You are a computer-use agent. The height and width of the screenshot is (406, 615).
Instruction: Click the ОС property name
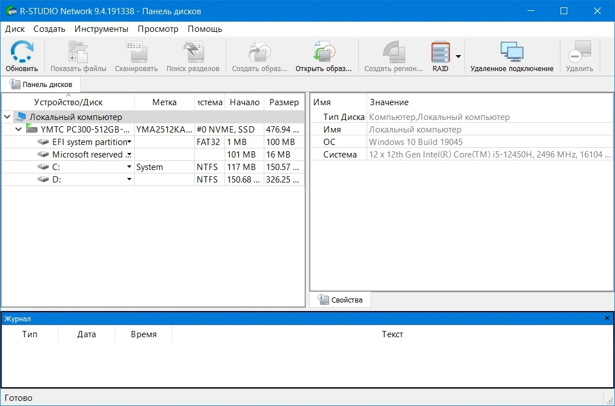(329, 142)
